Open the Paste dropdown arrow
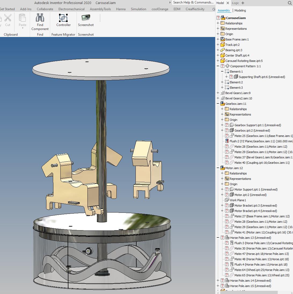The height and width of the screenshot is (294, 293). point(22,28)
